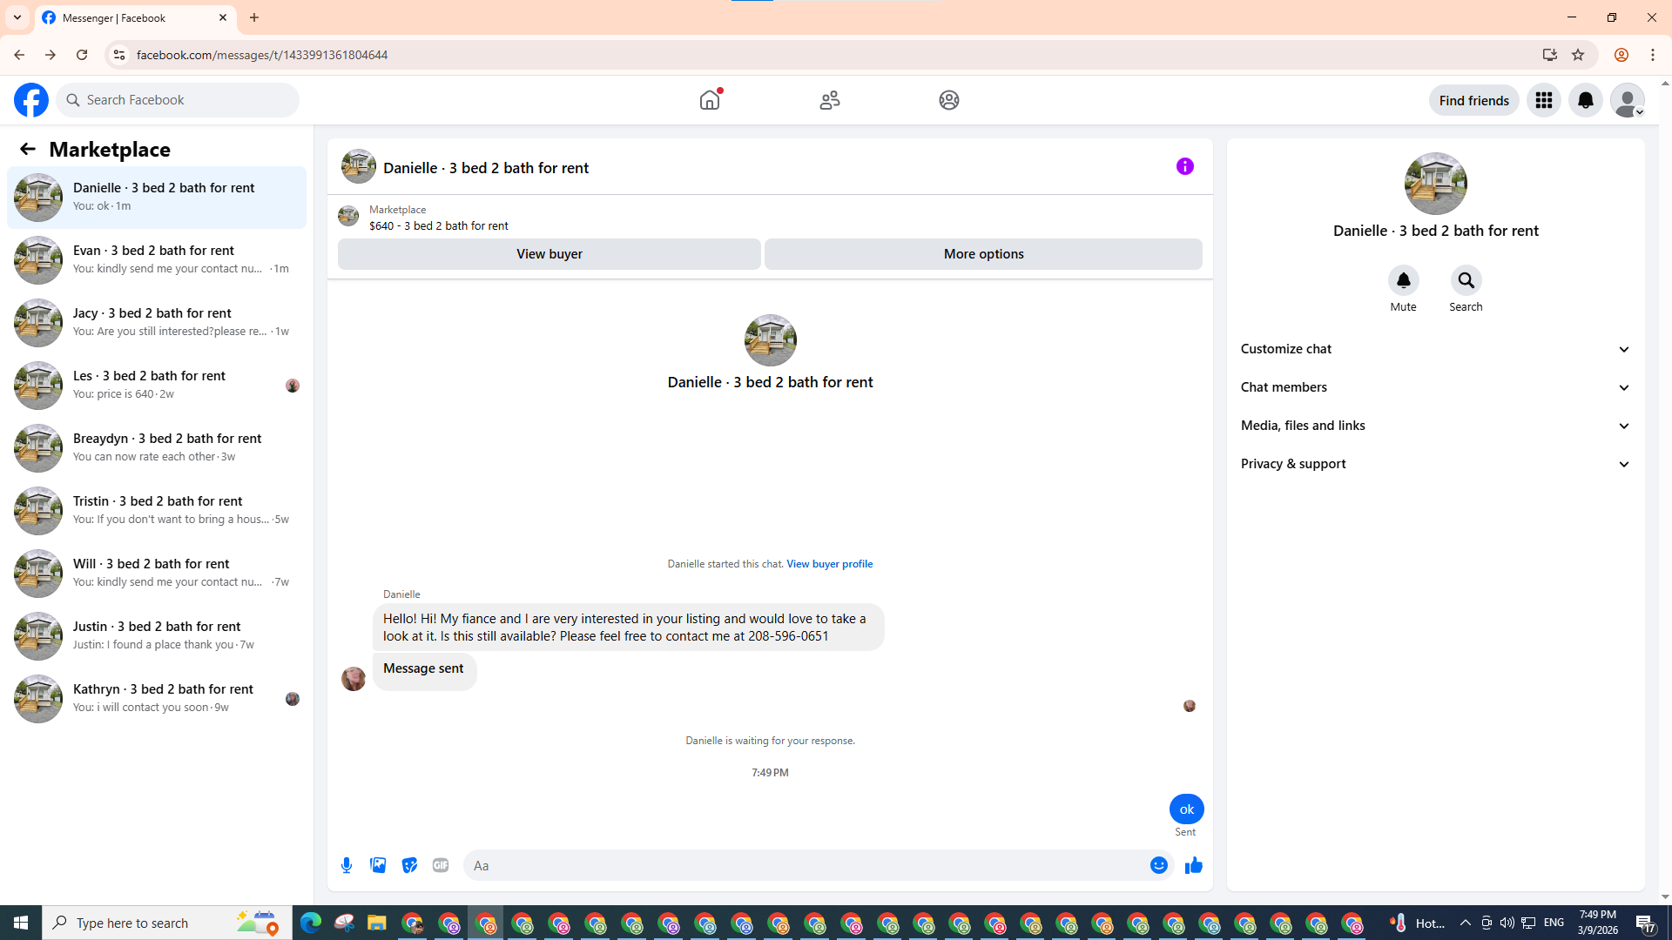Open the Home tab
The image size is (1672, 940).
coord(710,100)
